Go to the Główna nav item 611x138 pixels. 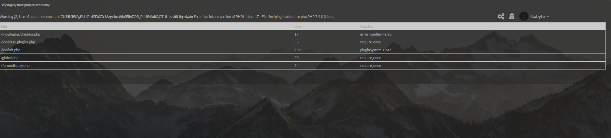73,16
